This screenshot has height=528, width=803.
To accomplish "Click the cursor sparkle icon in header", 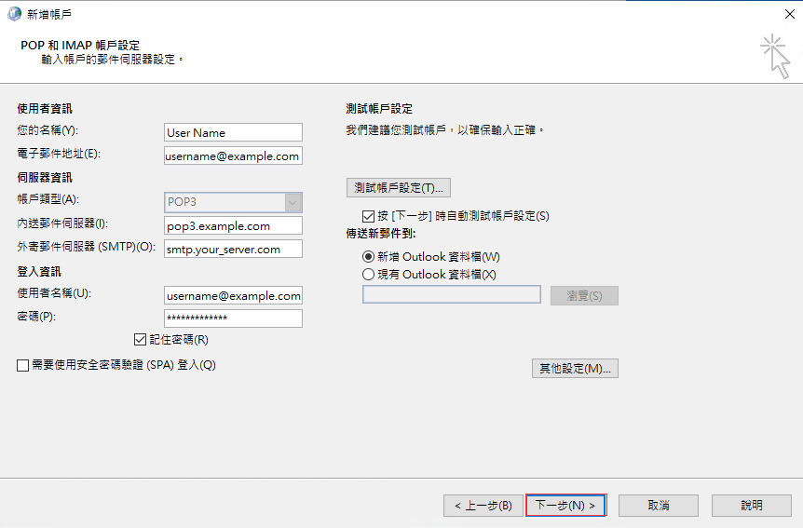I will pos(773,54).
